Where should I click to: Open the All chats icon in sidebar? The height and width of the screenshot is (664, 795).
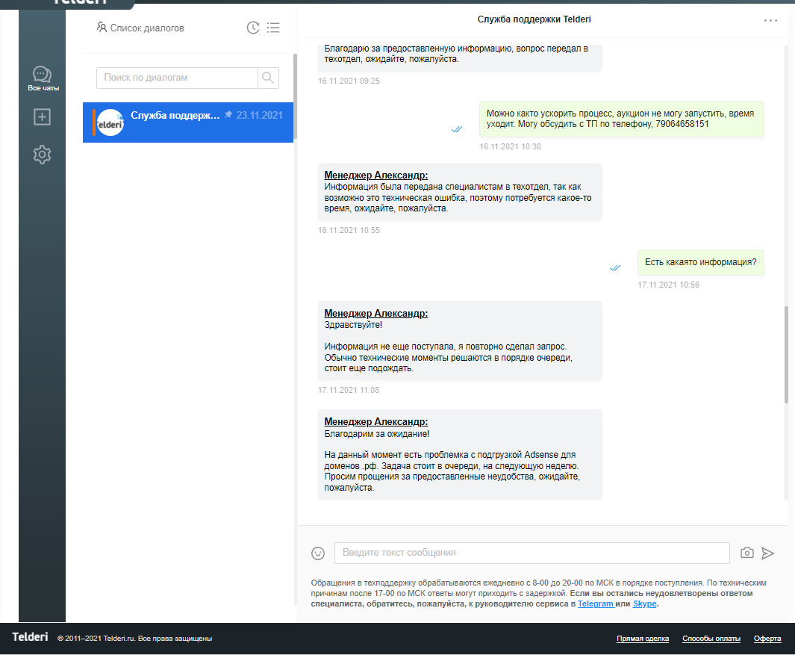42,78
